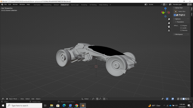Image resolution: width=193 pixels, height=108 pixels.
Task: Choose Intersect existing selection mode
Action: pos(184,15)
